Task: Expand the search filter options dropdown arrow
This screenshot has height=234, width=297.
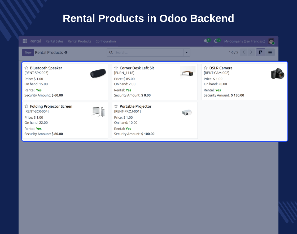Action: [x=187, y=52]
